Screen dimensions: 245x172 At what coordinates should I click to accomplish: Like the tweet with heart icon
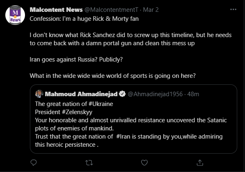[x=144, y=163]
